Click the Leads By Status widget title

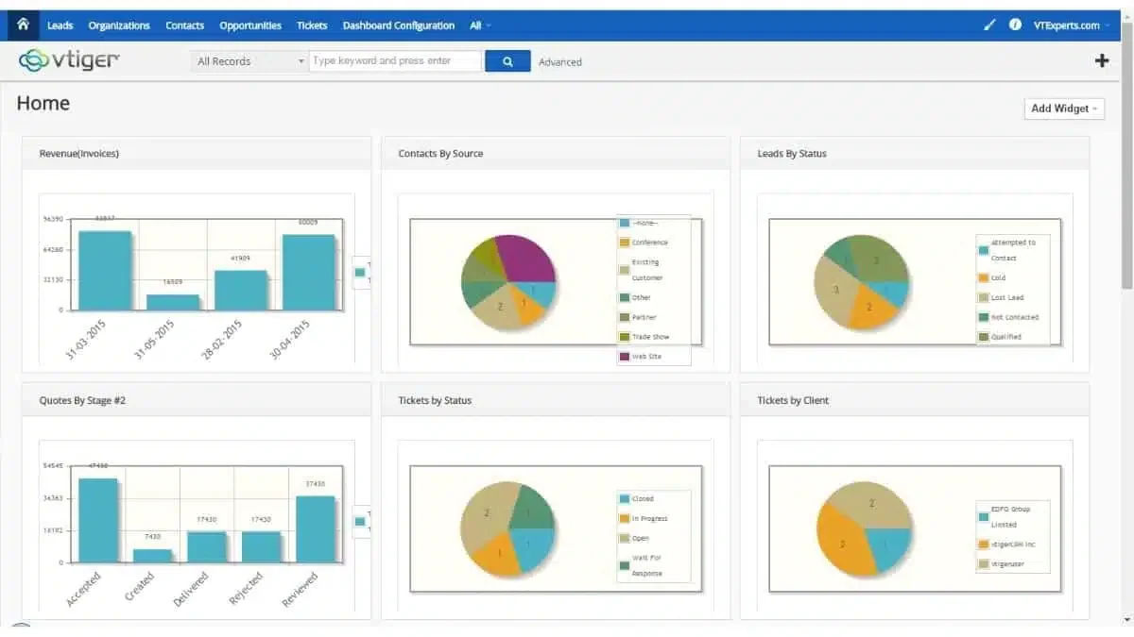792,154
